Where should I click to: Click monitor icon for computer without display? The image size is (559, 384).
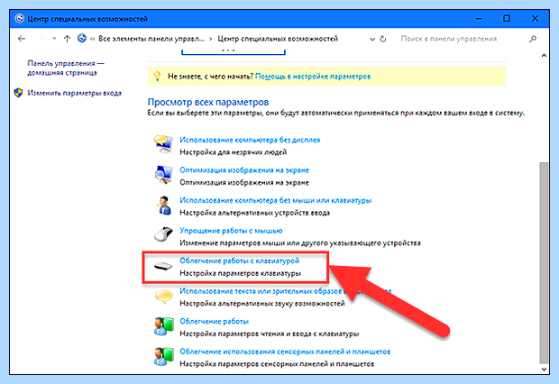tap(163, 143)
